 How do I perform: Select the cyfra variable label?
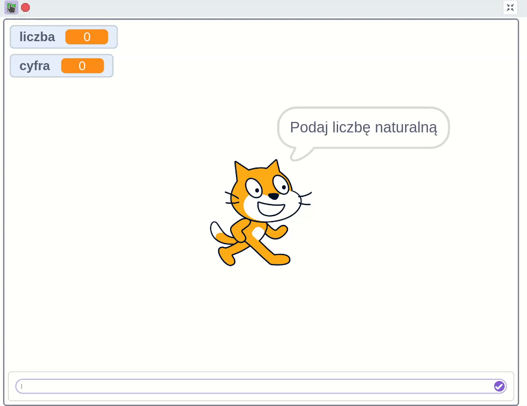pos(35,66)
